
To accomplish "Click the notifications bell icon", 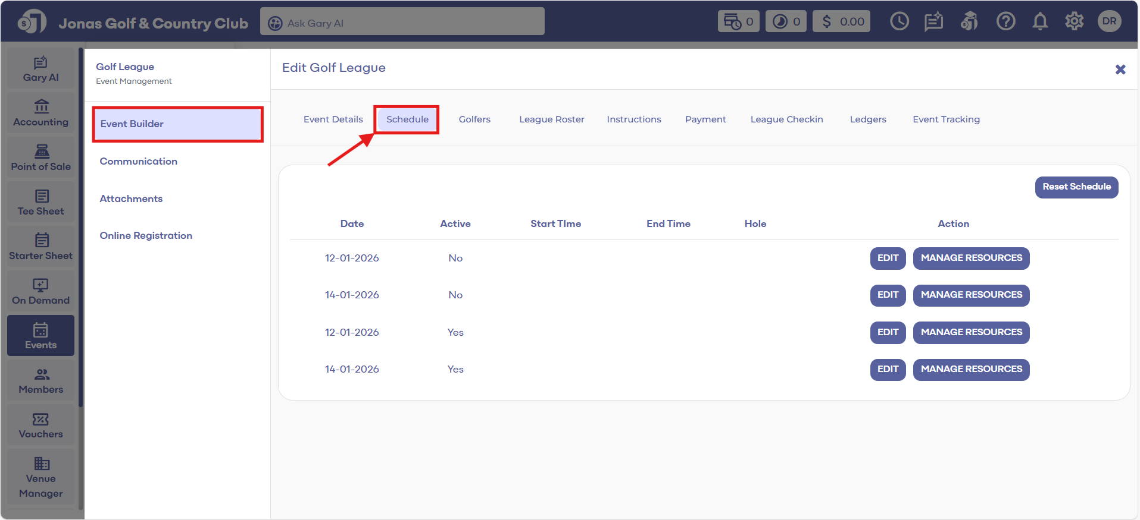I will 1039,22.
